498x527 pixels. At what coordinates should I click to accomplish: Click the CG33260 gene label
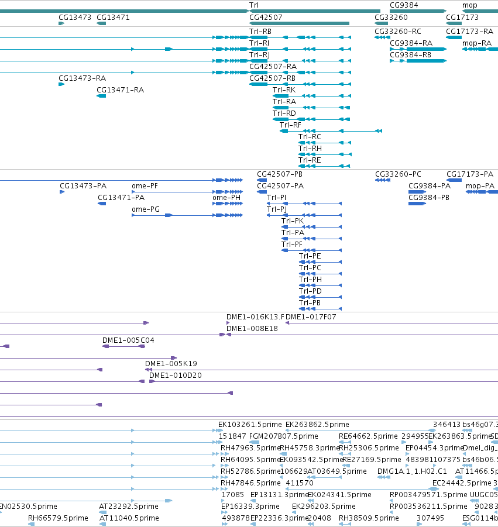click(x=391, y=17)
